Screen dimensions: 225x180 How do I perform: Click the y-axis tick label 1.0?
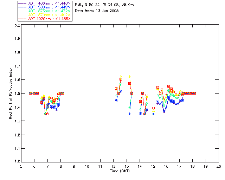point(17,161)
